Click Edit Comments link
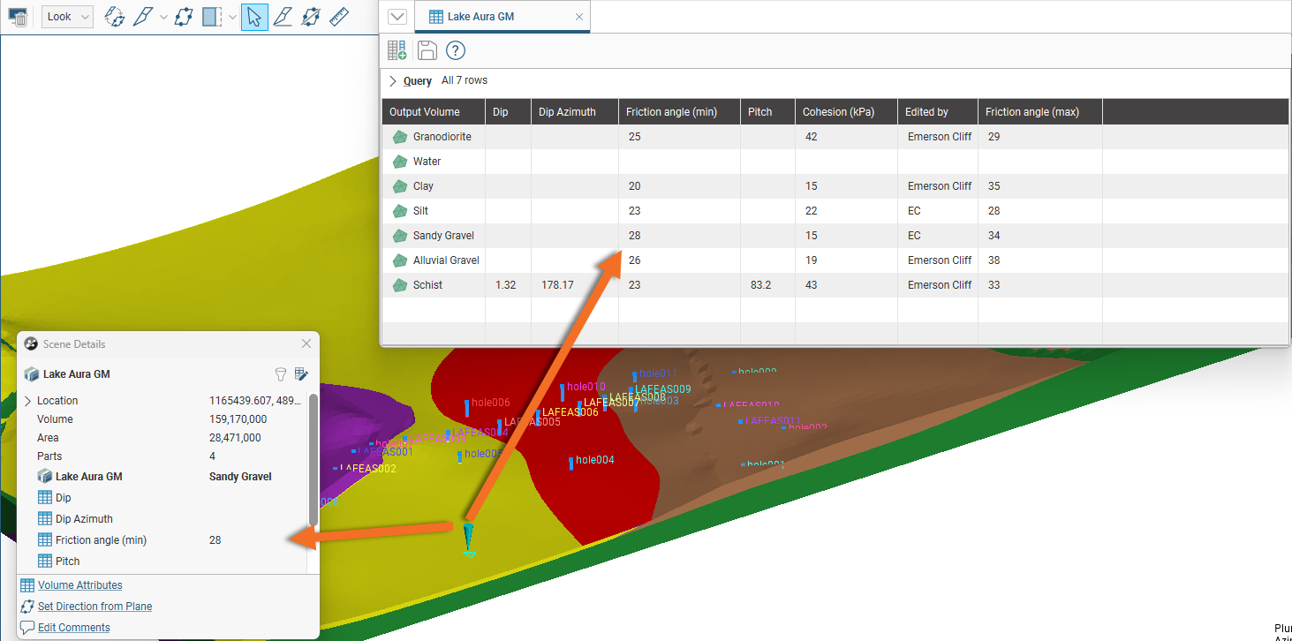This screenshot has height=641, width=1292. click(73, 628)
